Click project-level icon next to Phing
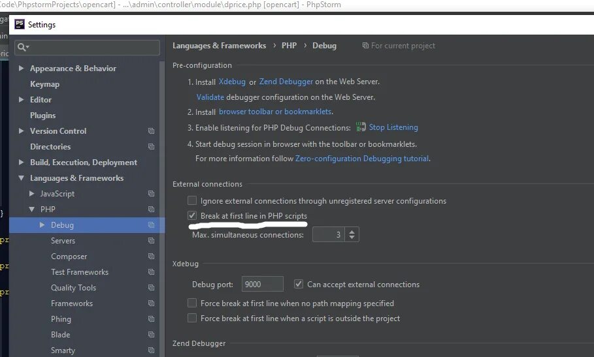594x357 pixels. click(151, 318)
